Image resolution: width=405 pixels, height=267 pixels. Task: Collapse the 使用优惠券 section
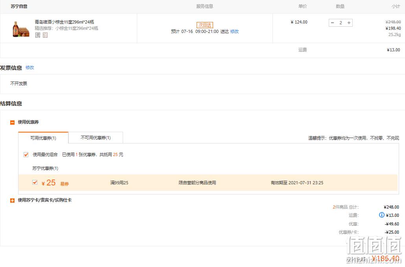click(13, 122)
